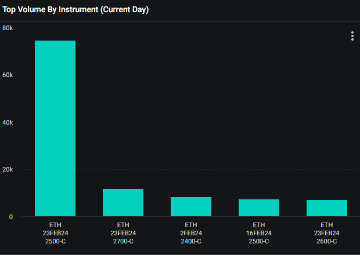Click the 20k gridline above the smaller bars
The height and width of the screenshot is (255, 360).
coord(226,170)
